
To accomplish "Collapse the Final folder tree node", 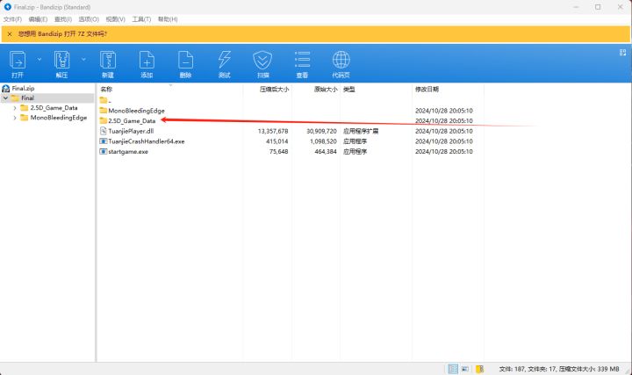I will [x=5, y=98].
